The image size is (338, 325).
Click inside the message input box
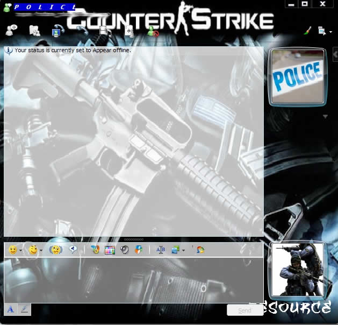[x=134, y=280]
